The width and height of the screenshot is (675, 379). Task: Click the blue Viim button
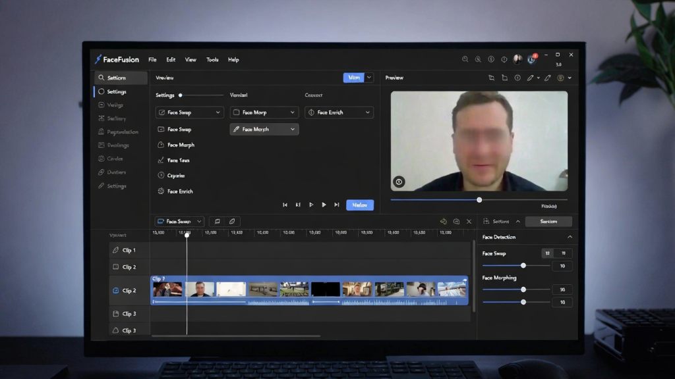click(x=354, y=78)
